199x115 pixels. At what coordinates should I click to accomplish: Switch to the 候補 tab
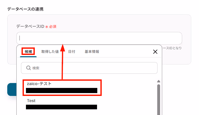(x=28, y=52)
